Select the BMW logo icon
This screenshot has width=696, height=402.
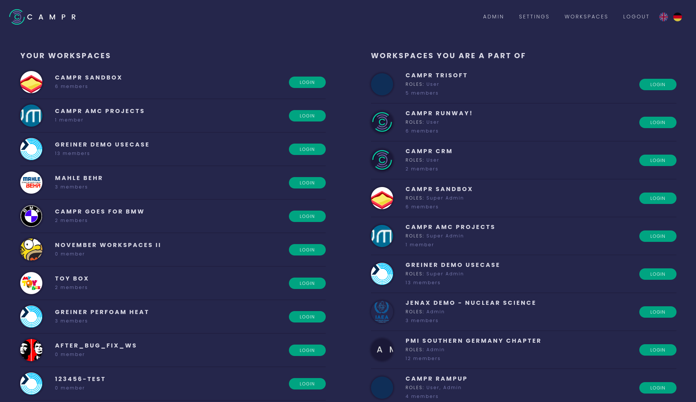[x=31, y=216]
